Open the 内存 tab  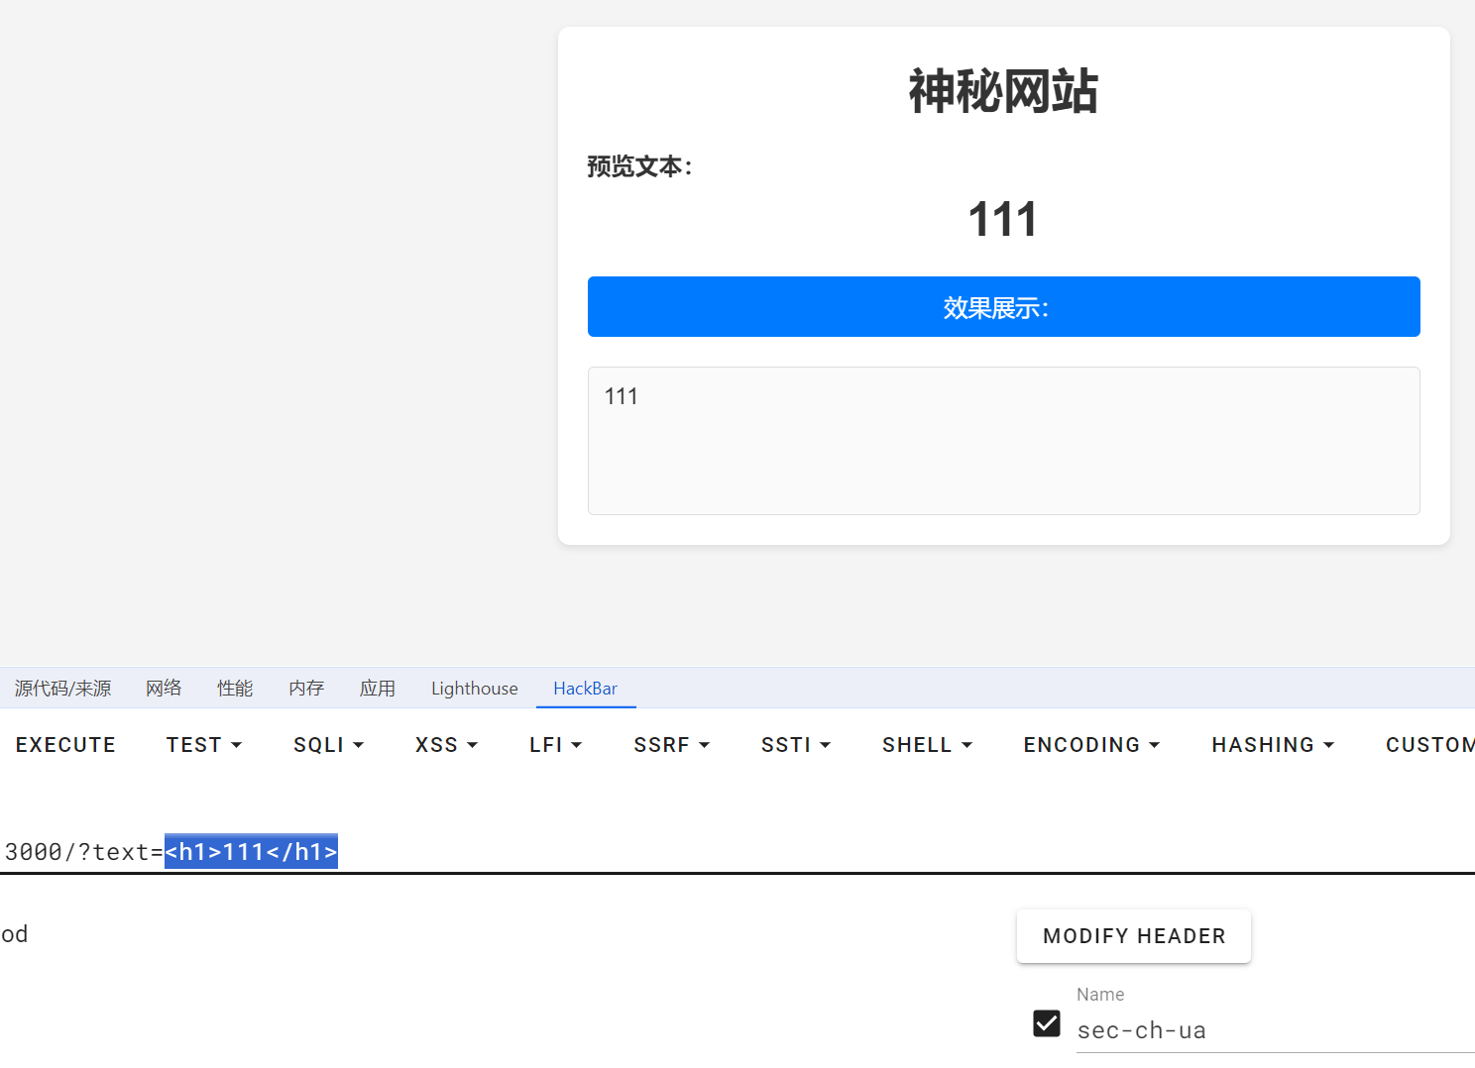(x=306, y=689)
